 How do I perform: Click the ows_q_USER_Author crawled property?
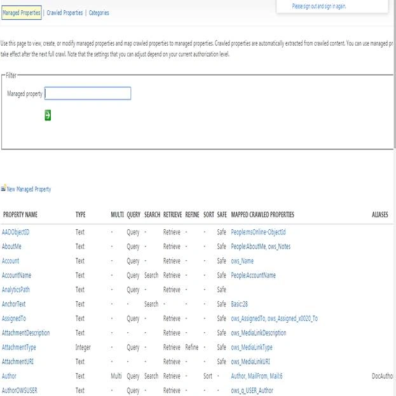coord(252,390)
